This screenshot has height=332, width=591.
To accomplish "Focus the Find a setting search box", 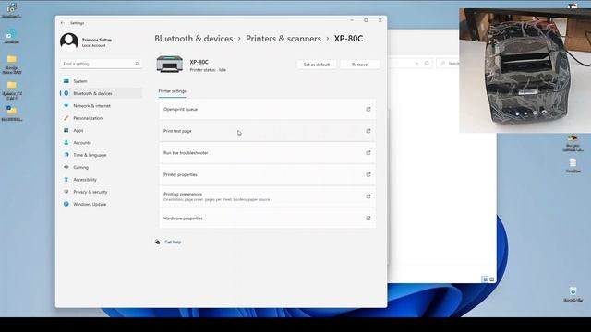I will click(x=101, y=64).
